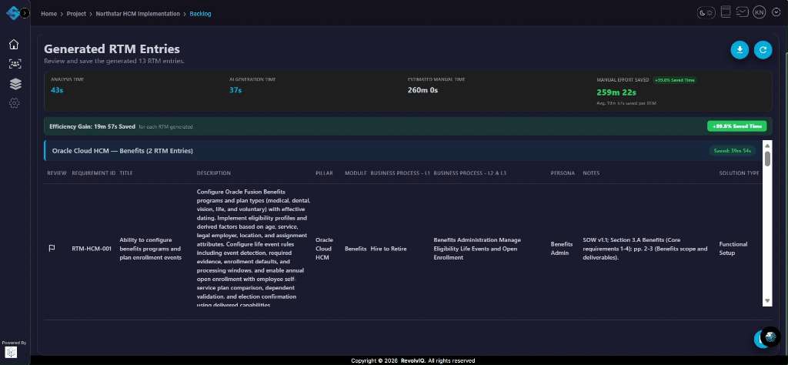Toggle dark/light theme switch

click(x=706, y=12)
